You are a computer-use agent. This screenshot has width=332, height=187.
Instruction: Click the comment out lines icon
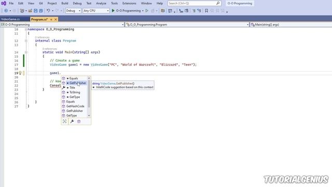[x=193, y=10]
